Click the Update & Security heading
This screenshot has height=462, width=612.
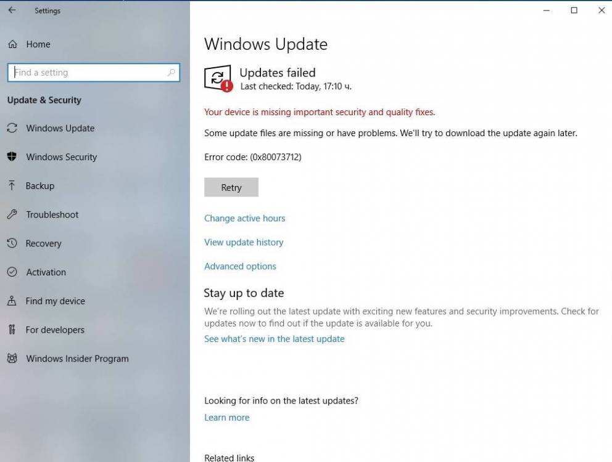point(44,100)
